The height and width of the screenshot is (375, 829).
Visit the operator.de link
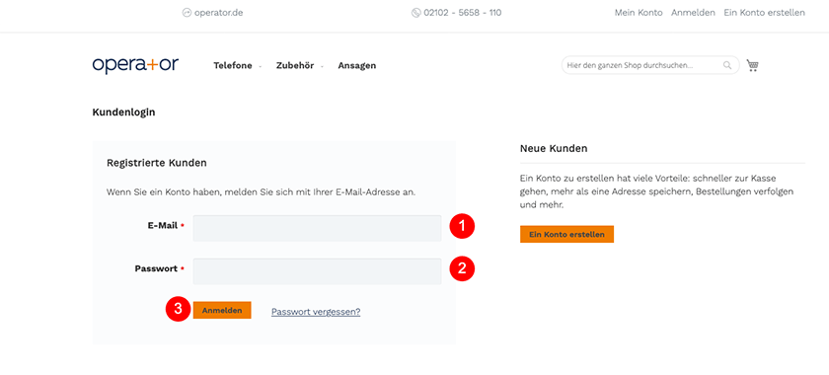[218, 13]
